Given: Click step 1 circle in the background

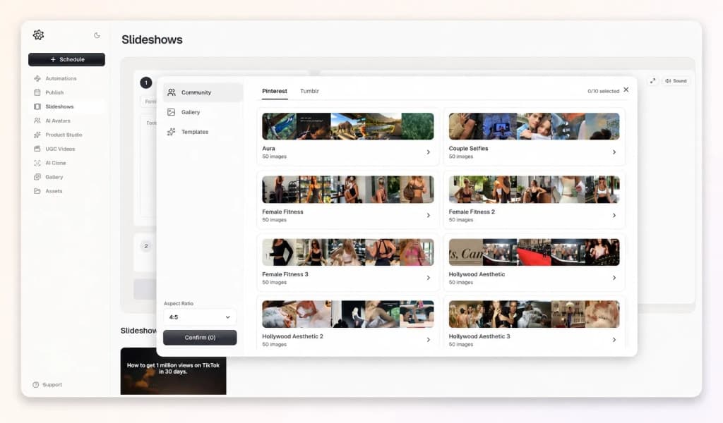Looking at the screenshot, I should [x=145, y=83].
